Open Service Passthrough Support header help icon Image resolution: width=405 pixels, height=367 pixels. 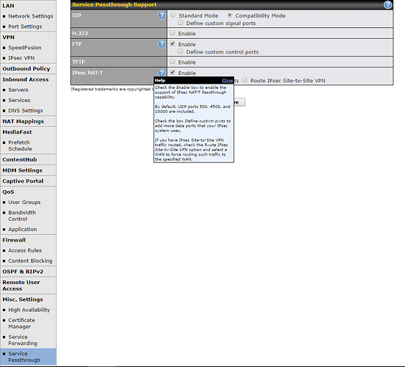(x=387, y=4)
